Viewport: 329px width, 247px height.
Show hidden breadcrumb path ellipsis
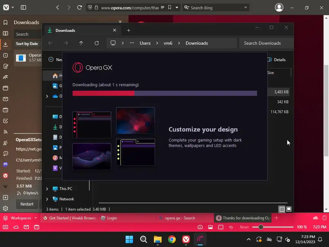pyautogui.click(x=132, y=43)
